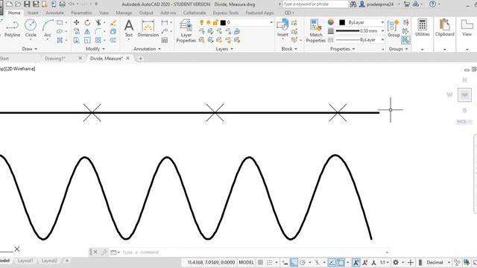Open the Decimal units dropdown
This screenshot has width=477, height=268.
pyautogui.click(x=438, y=262)
